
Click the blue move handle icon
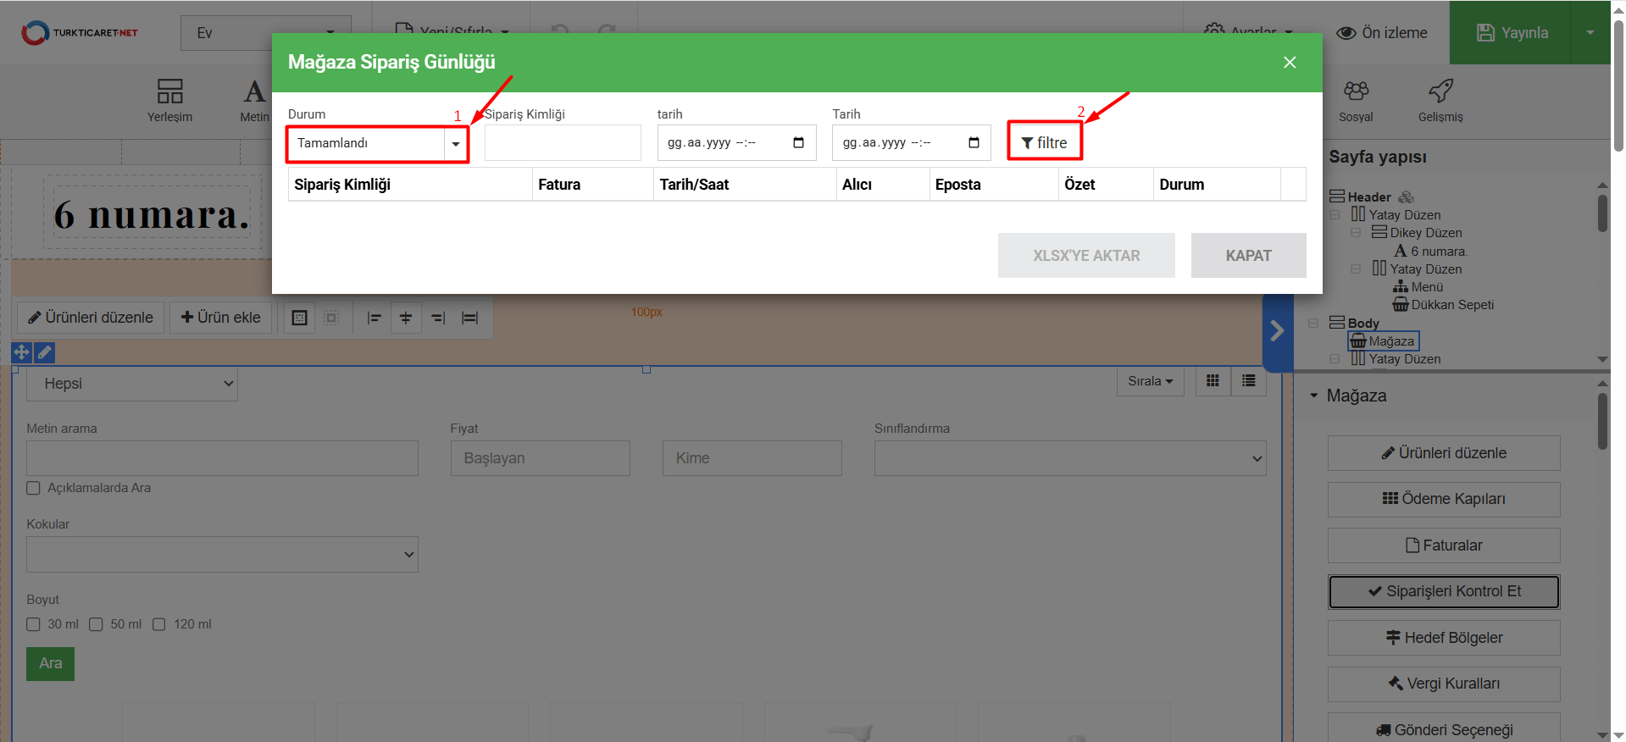pyautogui.click(x=21, y=352)
